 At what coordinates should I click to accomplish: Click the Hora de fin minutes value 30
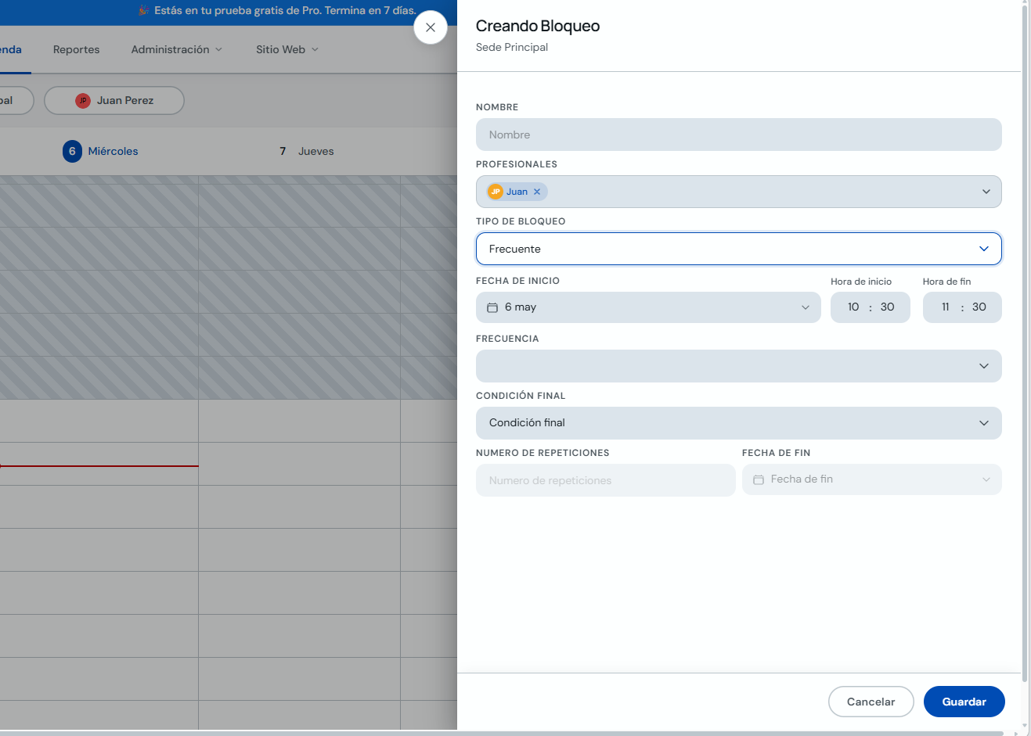tap(979, 307)
